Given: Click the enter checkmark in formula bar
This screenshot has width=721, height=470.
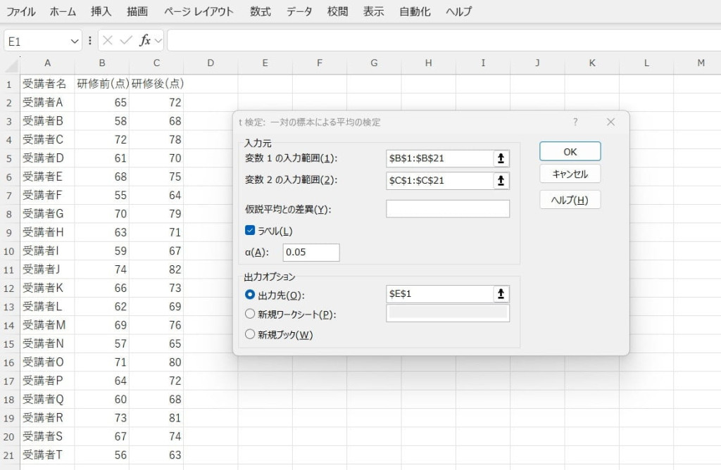Looking at the screenshot, I should click(x=126, y=41).
